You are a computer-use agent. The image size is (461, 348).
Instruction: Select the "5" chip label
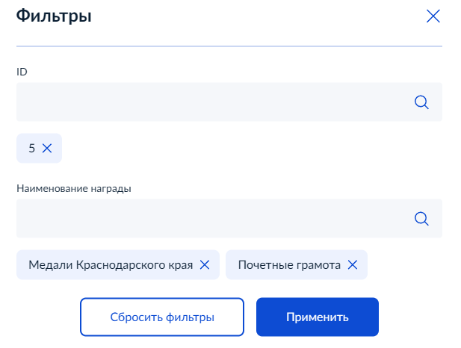pos(31,149)
